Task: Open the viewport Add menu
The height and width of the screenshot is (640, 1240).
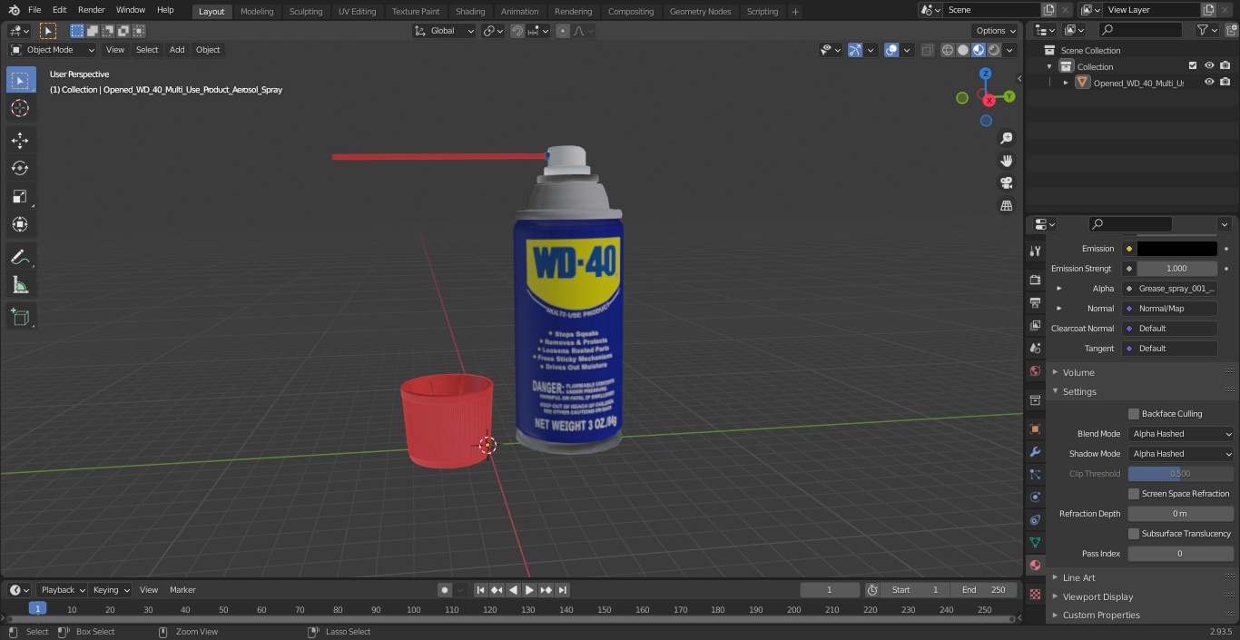Action: pyautogui.click(x=177, y=50)
